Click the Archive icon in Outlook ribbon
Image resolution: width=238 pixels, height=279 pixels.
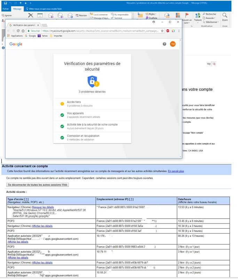pyautogui.click(x=40, y=15)
